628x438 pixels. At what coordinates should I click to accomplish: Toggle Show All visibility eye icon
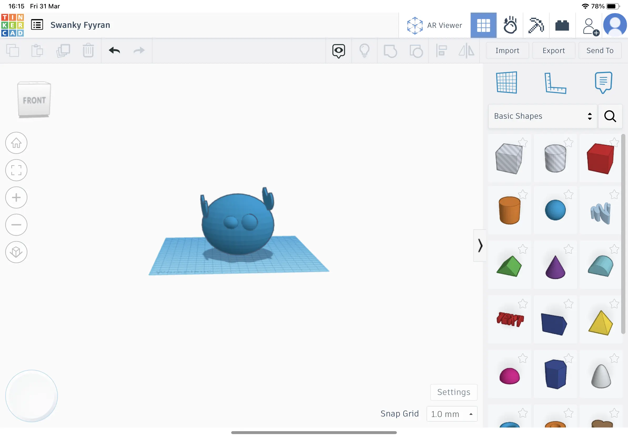pyautogui.click(x=338, y=51)
